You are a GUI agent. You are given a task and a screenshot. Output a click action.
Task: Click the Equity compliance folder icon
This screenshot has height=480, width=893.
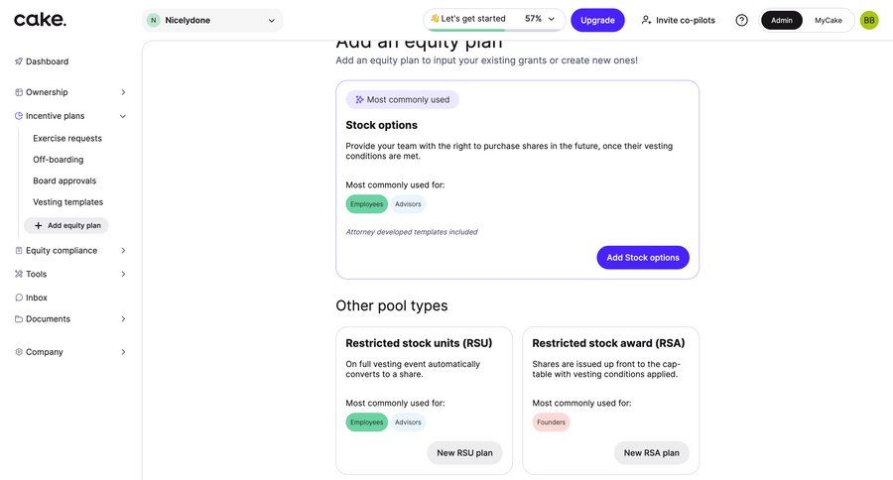click(x=19, y=251)
